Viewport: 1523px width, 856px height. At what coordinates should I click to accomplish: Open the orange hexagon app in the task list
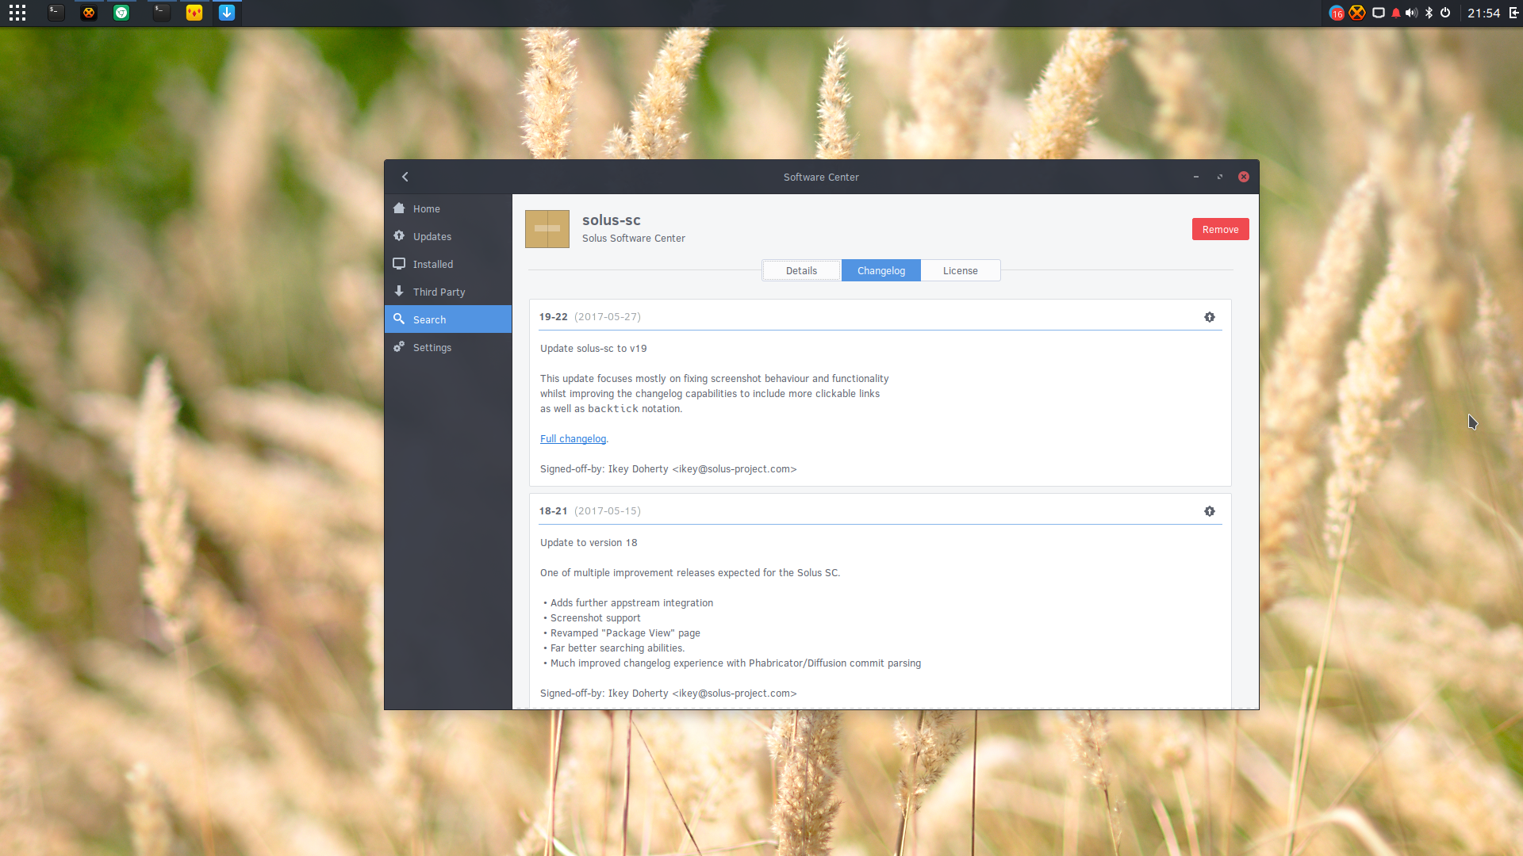tap(89, 13)
